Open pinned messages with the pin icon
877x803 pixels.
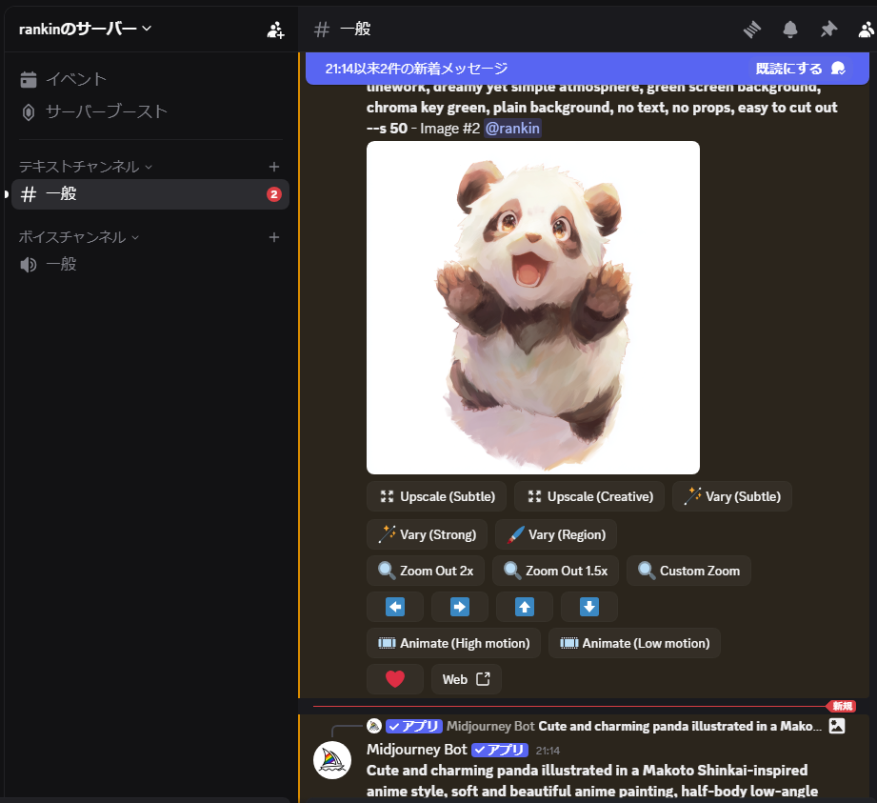(x=828, y=30)
